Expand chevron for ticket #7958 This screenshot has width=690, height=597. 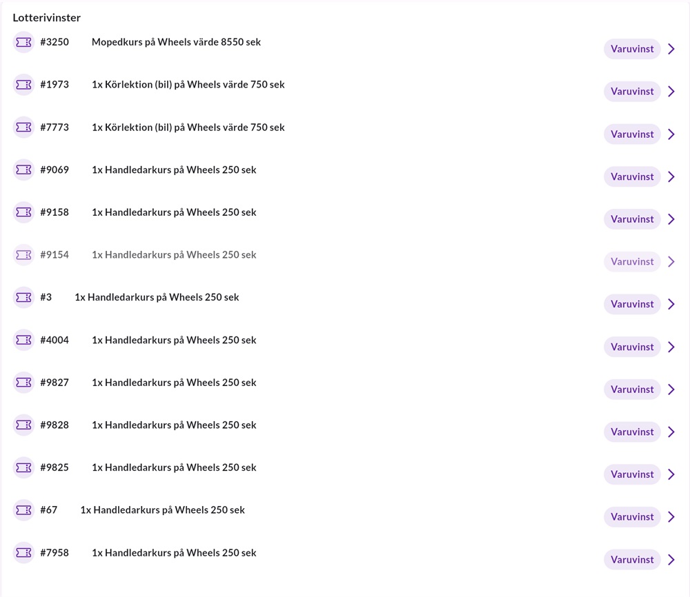(671, 560)
